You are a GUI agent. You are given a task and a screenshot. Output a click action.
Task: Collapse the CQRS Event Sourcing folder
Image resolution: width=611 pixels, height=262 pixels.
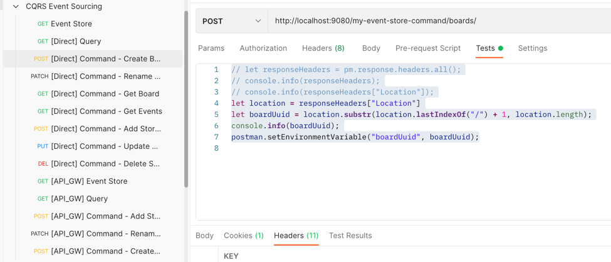(16, 6)
